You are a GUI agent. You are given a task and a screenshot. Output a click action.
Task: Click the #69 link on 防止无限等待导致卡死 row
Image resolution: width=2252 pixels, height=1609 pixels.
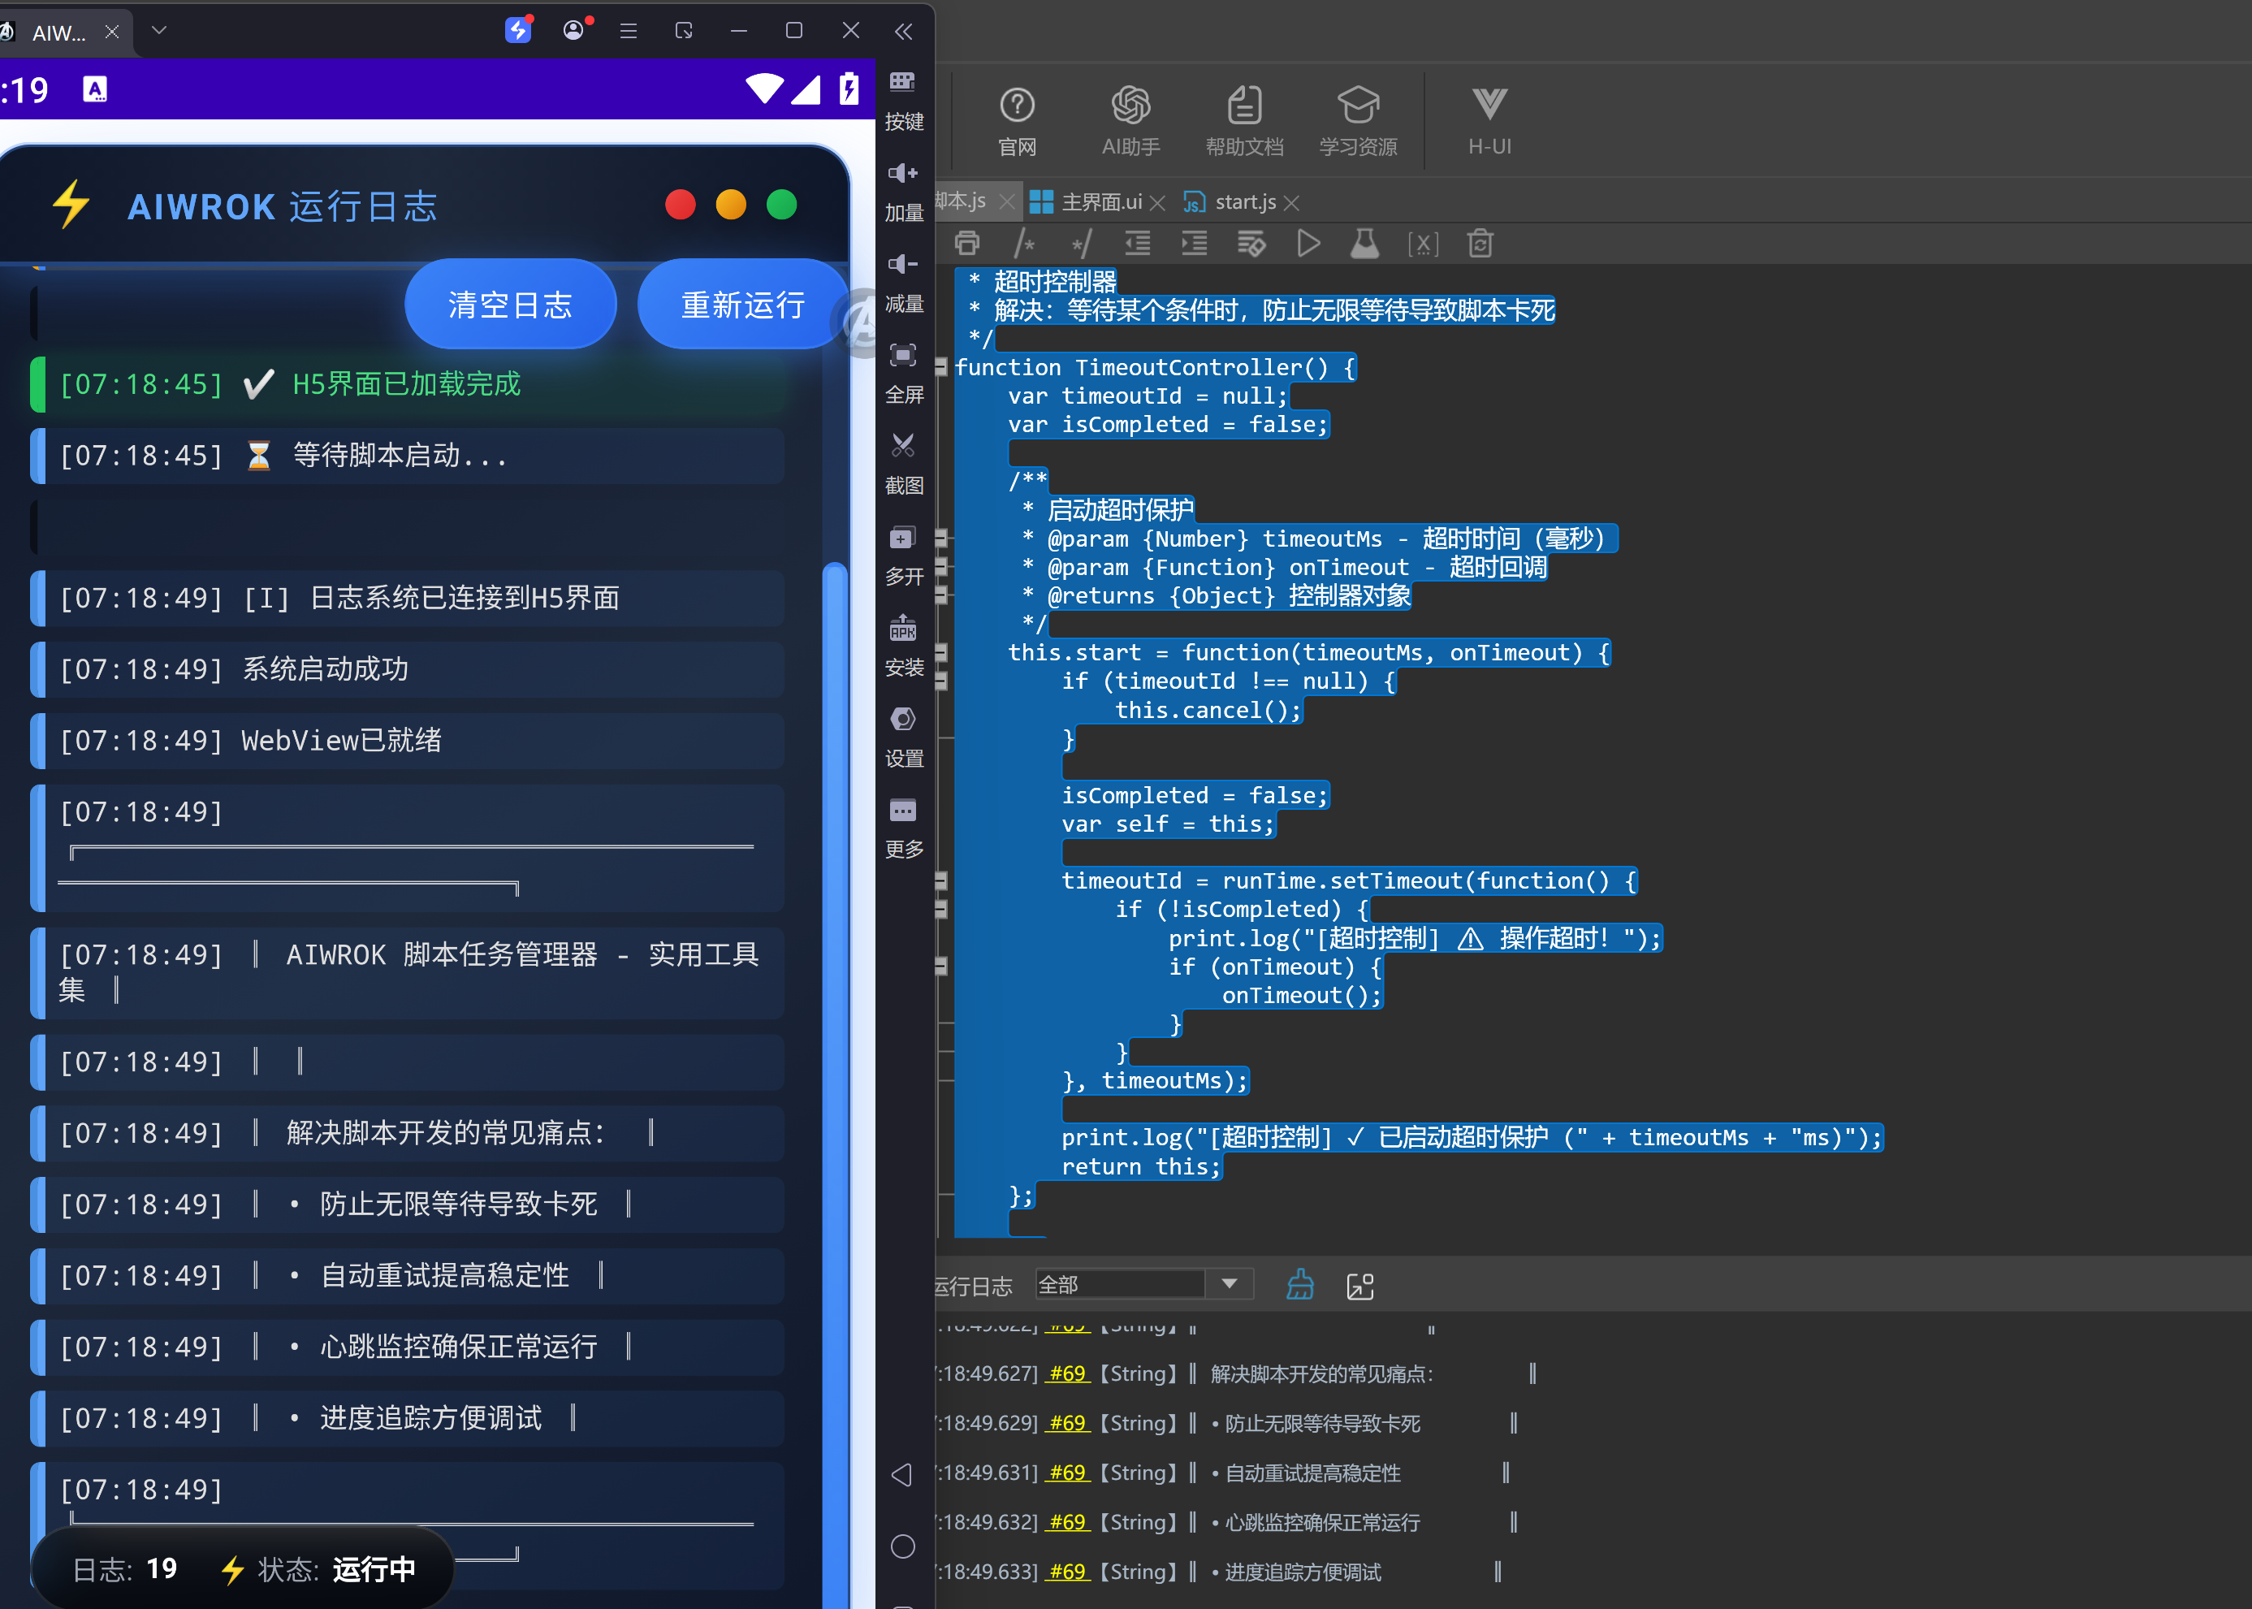tap(1068, 1424)
